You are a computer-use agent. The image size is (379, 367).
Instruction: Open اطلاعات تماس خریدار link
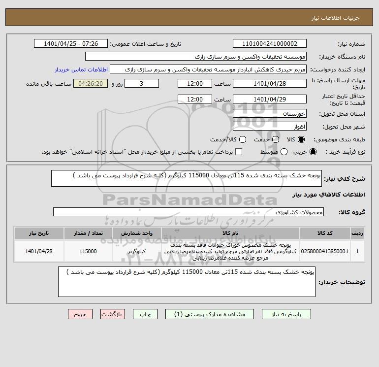click(x=81, y=69)
